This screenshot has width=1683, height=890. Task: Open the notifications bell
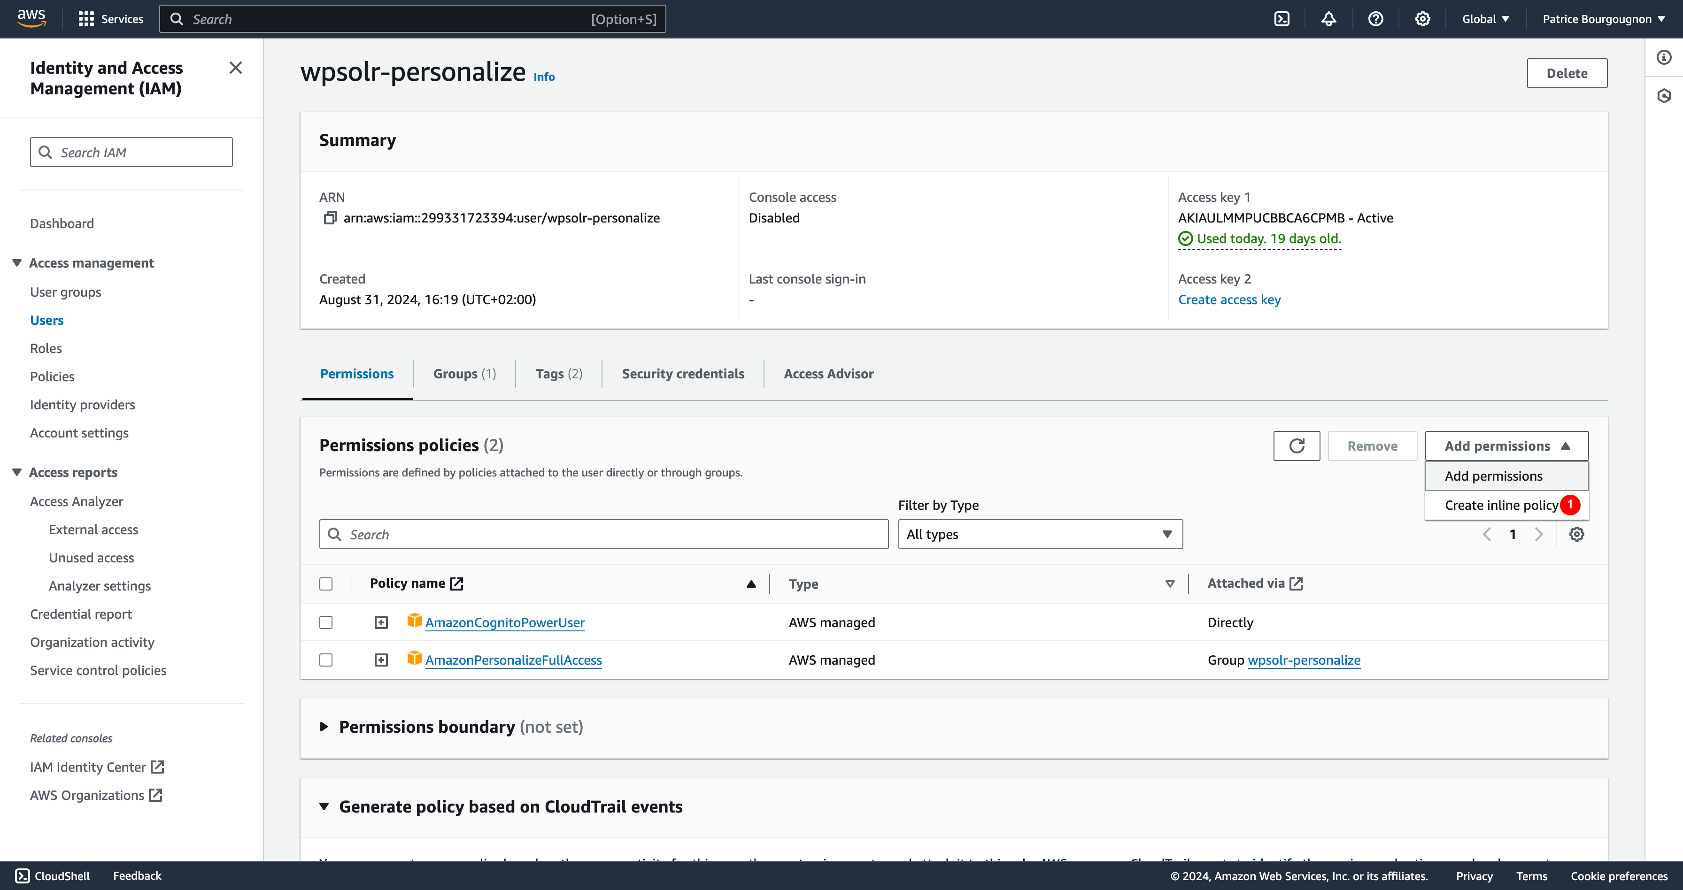pyautogui.click(x=1328, y=19)
